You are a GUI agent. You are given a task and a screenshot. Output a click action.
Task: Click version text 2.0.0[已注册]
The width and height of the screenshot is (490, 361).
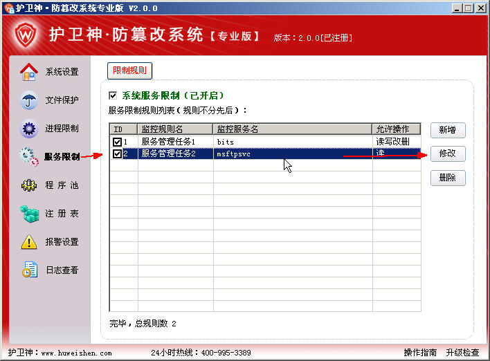pyautogui.click(x=325, y=38)
